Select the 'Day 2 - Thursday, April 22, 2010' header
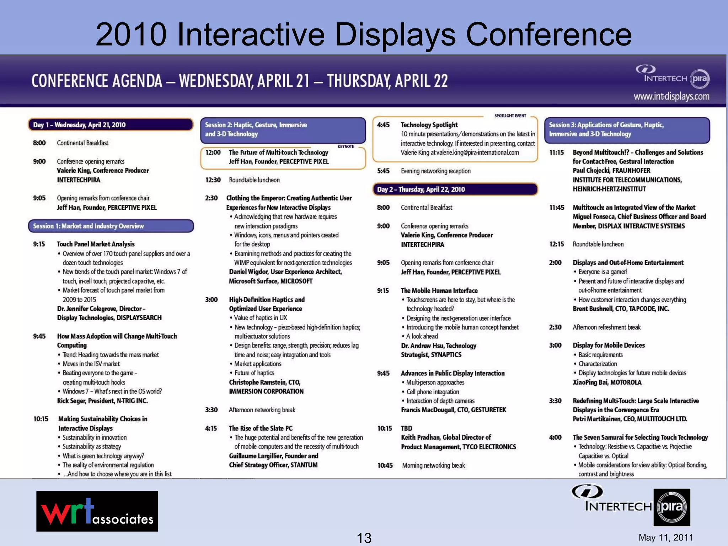Viewport: 728px width, 546px height. click(x=455, y=189)
